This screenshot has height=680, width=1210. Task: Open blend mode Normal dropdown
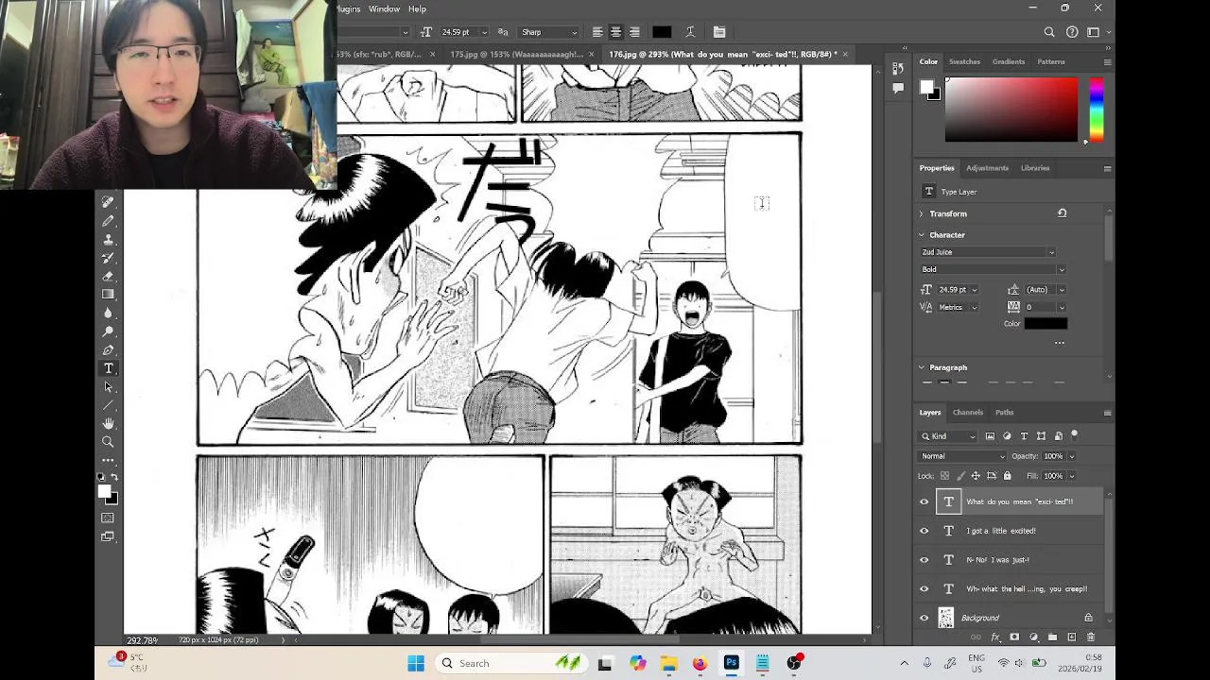click(x=963, y=456)
